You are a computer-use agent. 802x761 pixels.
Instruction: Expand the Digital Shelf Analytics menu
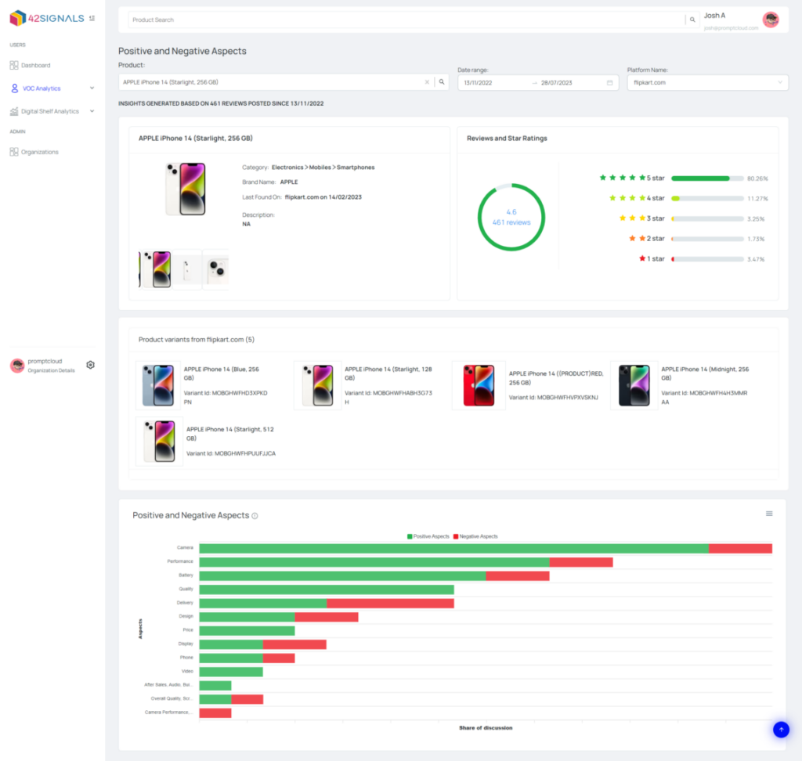point(92,110)
